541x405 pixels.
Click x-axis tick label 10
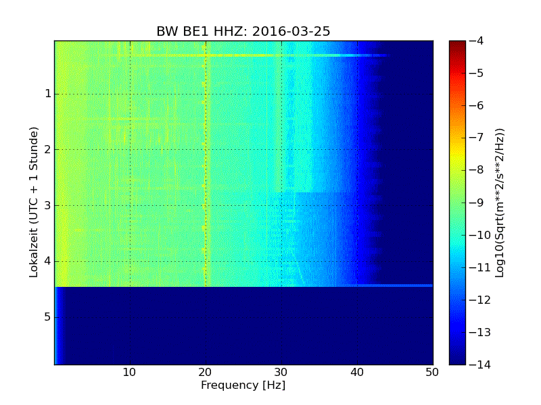pyautogui.click(x=130, y=373)
